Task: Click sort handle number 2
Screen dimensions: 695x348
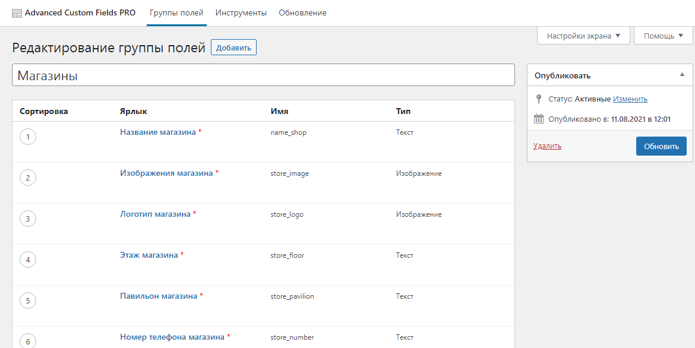Action: coord(28,178)
